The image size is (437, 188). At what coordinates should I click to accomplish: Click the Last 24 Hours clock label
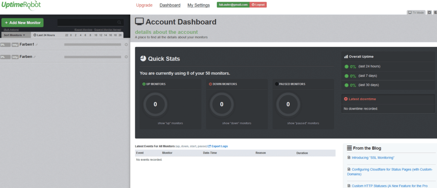pyautogui.click(x=44, y=35)
